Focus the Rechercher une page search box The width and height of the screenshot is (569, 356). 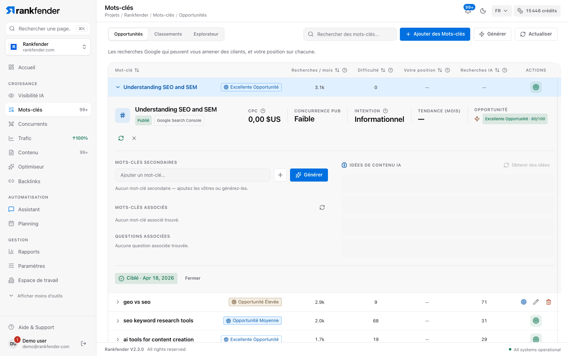tap(48, 28)
